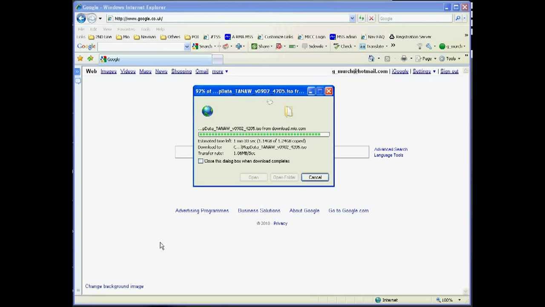Open the Customize Links bookmark

(x=275, y=37)
